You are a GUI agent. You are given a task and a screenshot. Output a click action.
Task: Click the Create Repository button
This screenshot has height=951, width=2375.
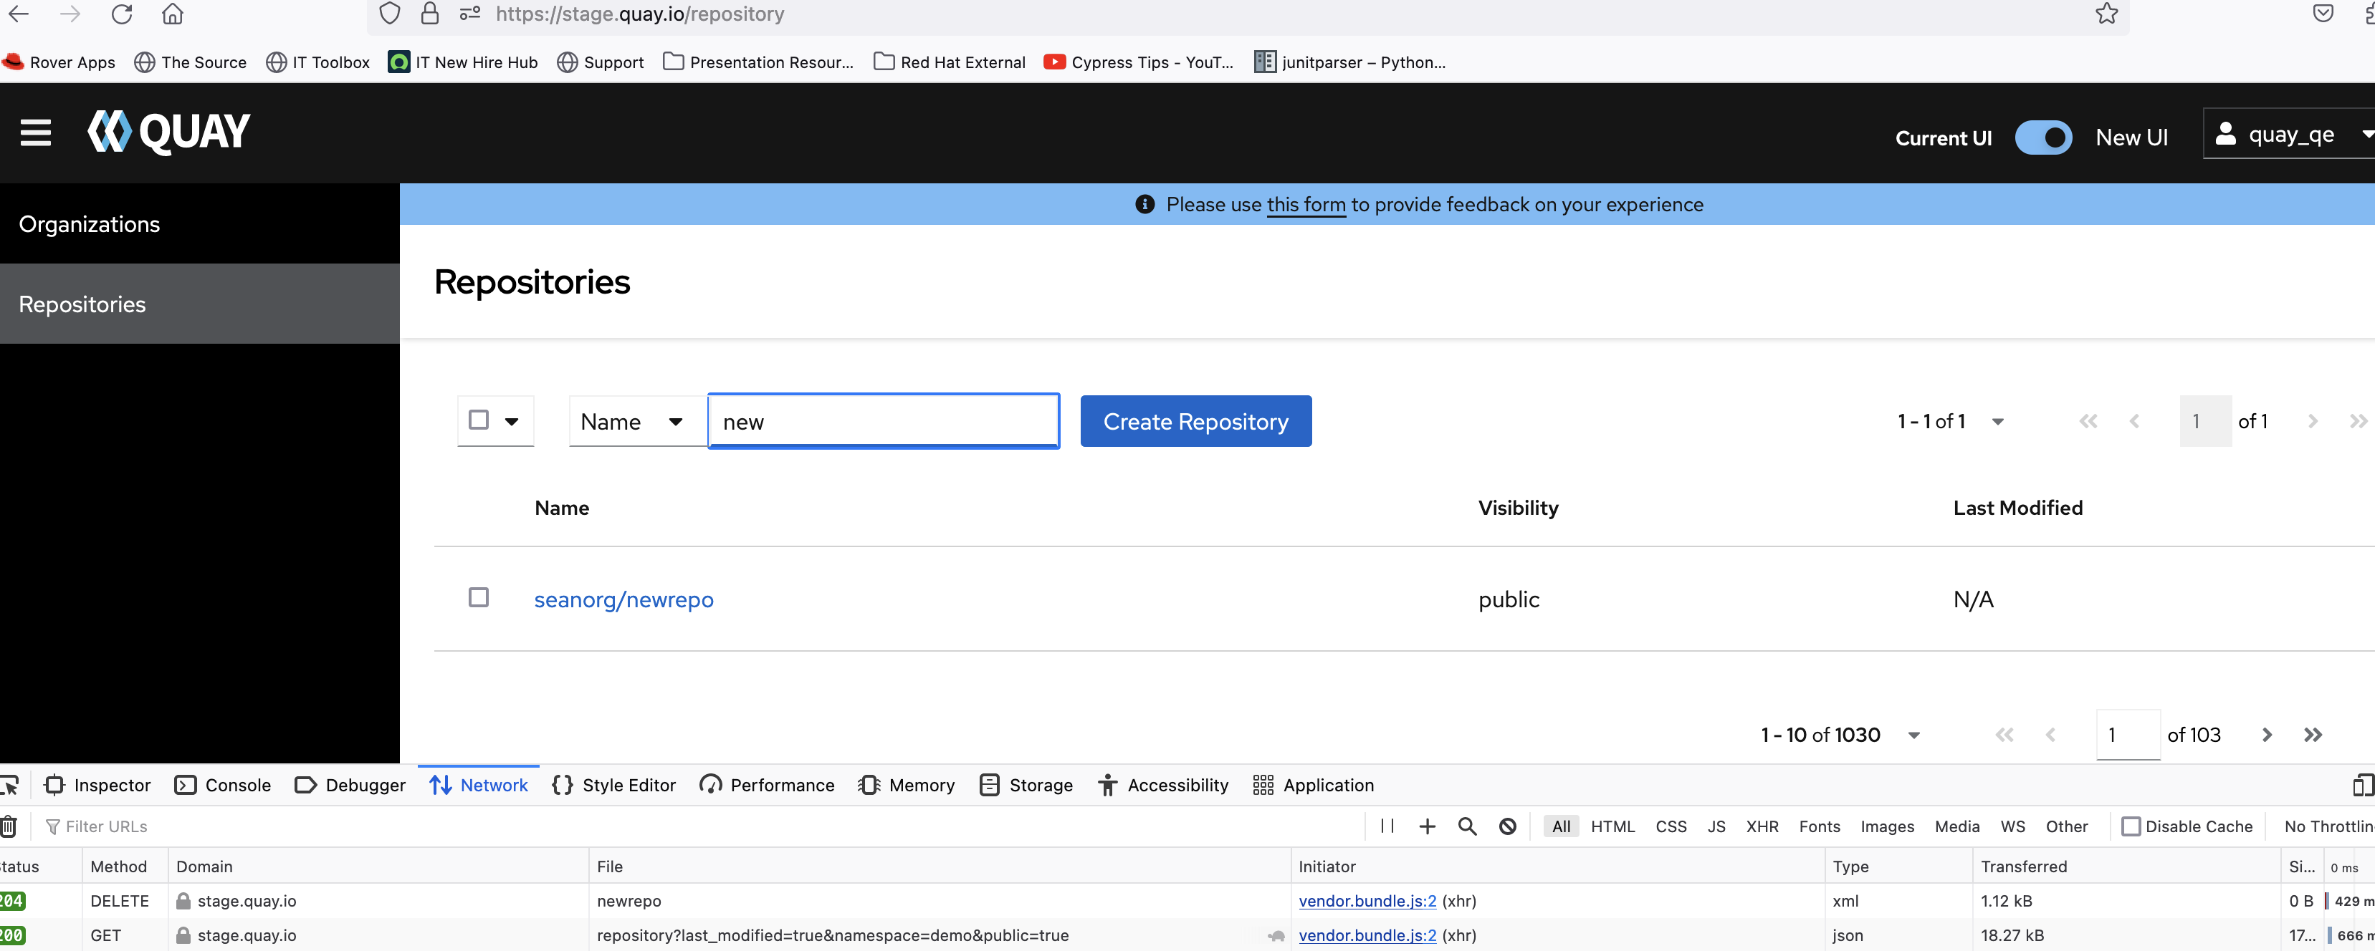[x=1195, y=421]
